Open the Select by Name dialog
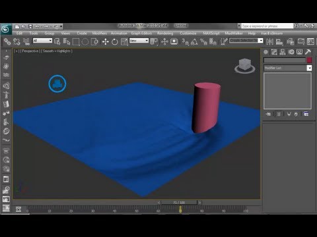This screenshot has height=237, width=317. pyautogui.click(x=67, y=41)
